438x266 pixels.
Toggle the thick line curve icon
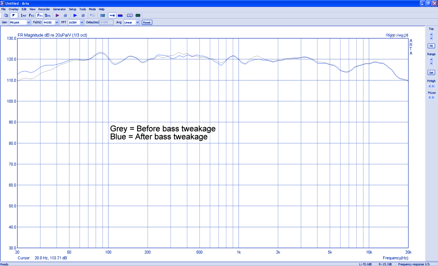pyautogui.click(x=112, y=15)
